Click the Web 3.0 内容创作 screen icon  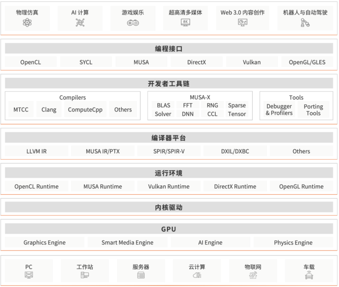point(243,22)
